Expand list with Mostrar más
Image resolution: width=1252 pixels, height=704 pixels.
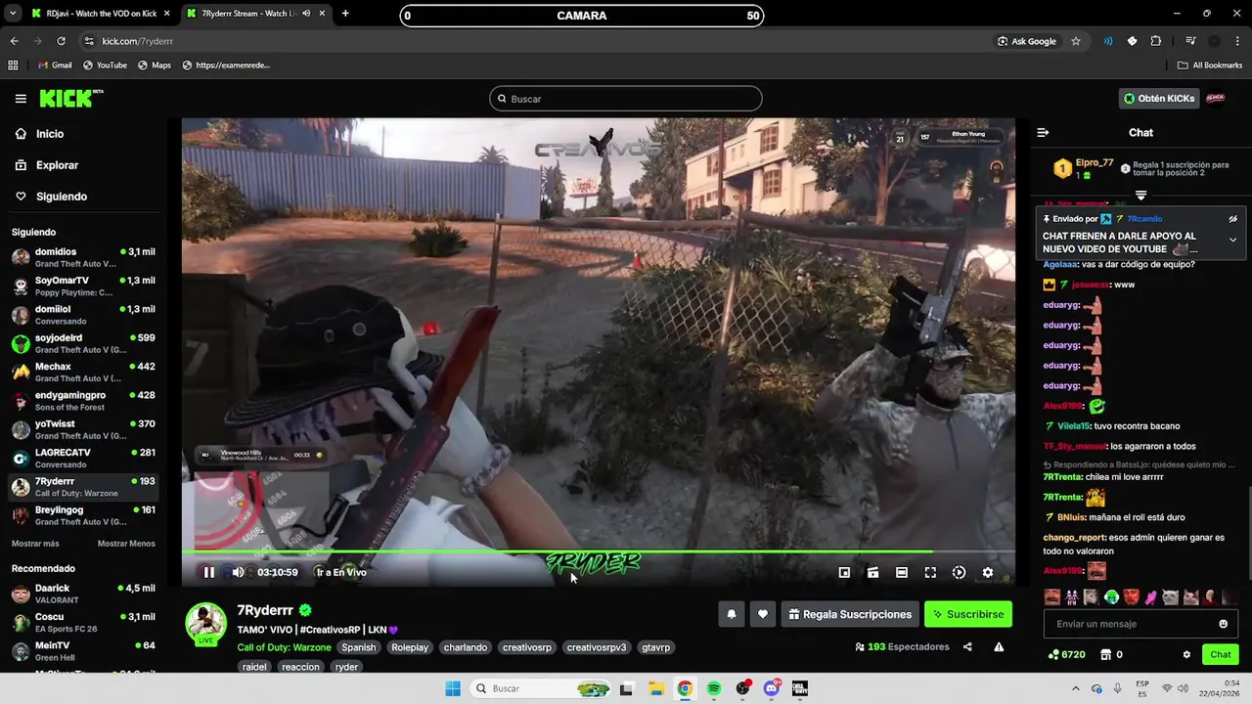(x=35, y=544)
